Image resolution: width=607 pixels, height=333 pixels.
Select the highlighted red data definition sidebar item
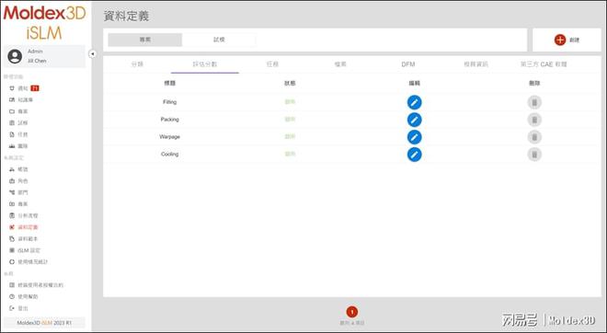24,227
